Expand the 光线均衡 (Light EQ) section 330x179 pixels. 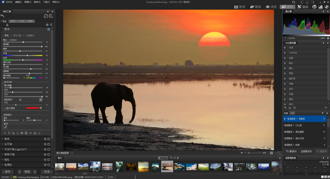point(3,149)
